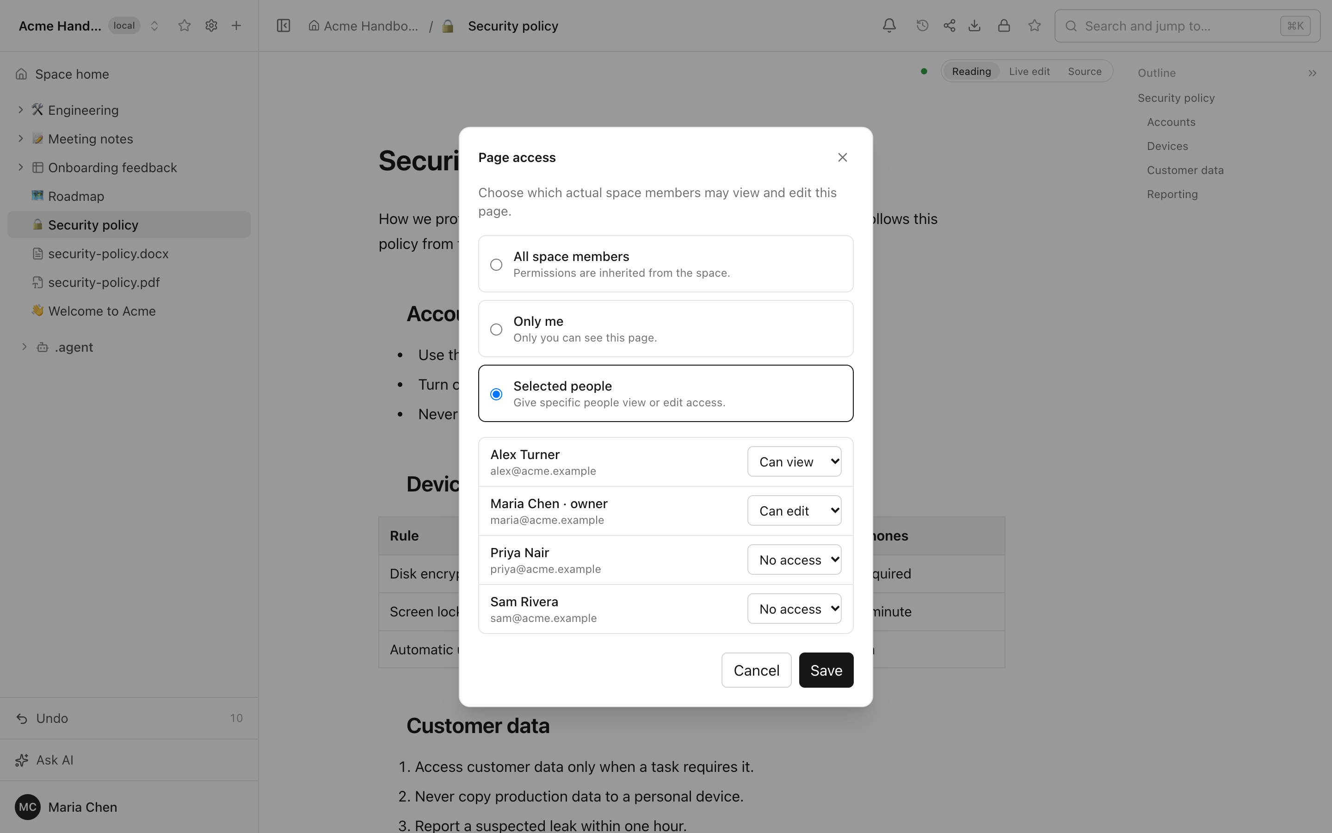Click the security-policy.docx file icon
This screenshot has width=1332, height=833.
coord(37,254)
